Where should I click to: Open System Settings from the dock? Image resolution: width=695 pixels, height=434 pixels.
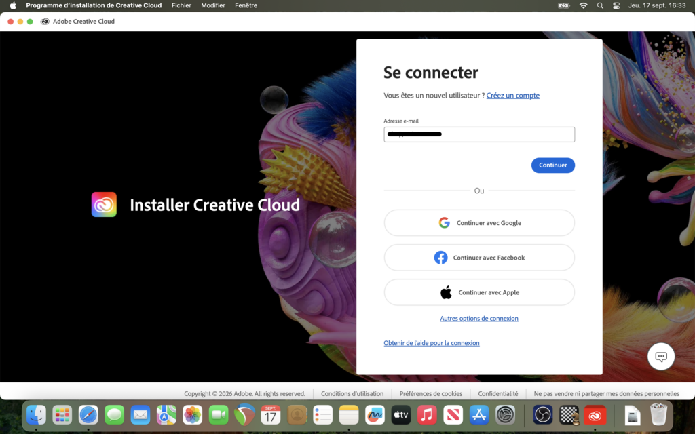505,415
